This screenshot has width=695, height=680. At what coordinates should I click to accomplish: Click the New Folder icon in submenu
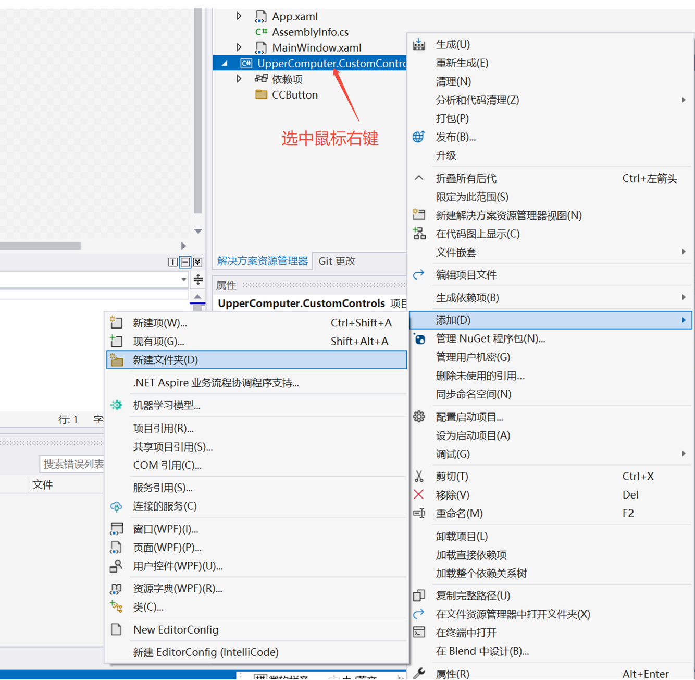click(x=116, y=360)
